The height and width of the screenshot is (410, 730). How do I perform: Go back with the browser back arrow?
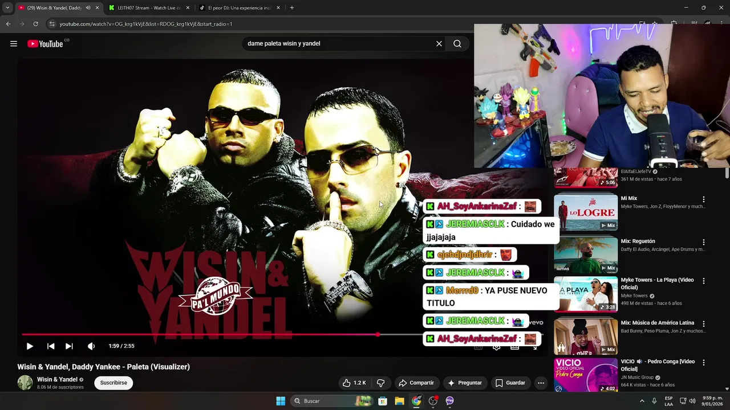pyautogui.click(x=8, y=24)
